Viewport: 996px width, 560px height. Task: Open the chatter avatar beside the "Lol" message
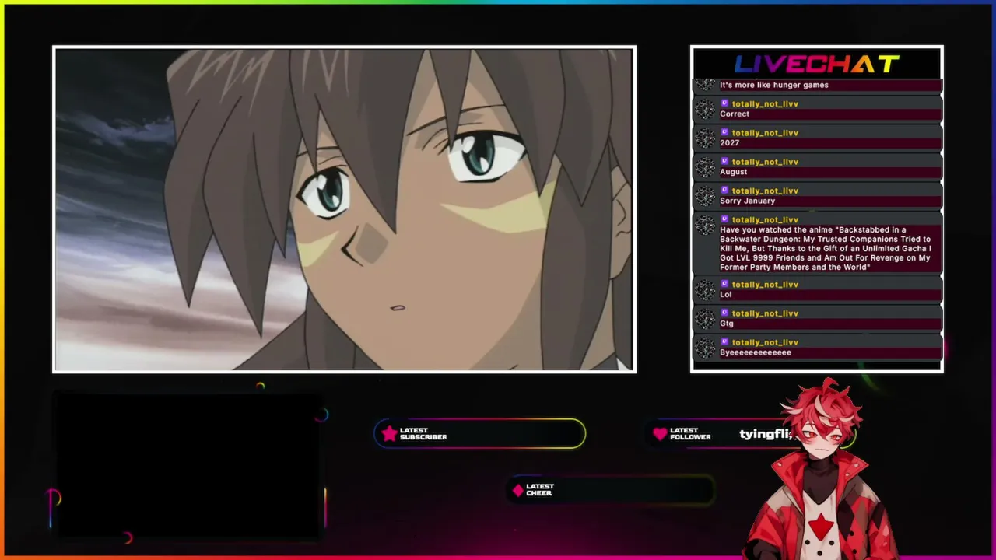click(705, 289)
